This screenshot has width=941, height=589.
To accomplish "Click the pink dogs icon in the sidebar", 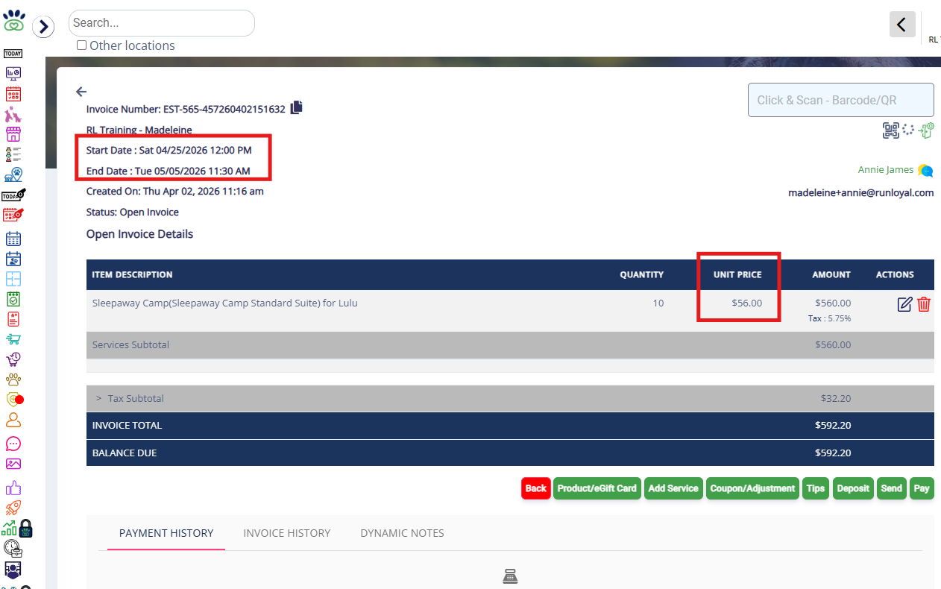I will pyautogui.click(x=13, y=114).
